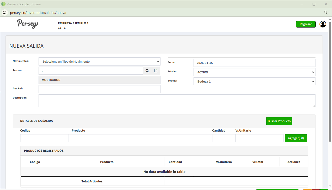The height and width of the screenshot is (190, 332).
Task: Sort table by Codigo column header
Action: pyautogui.click(x=35, y=162)
